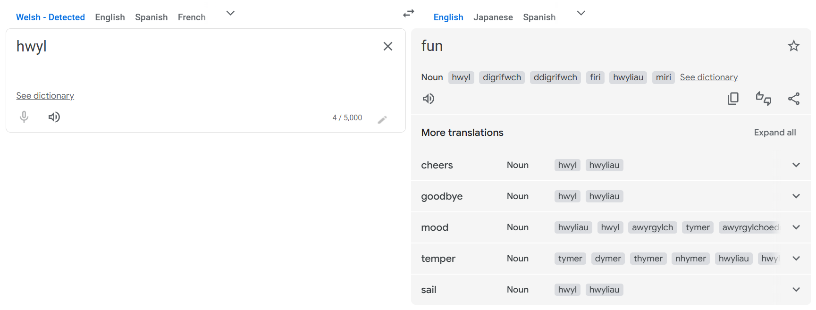Screen dimensions: 816x310
Task: Save translation with the star icon
Action: [793, 46]
